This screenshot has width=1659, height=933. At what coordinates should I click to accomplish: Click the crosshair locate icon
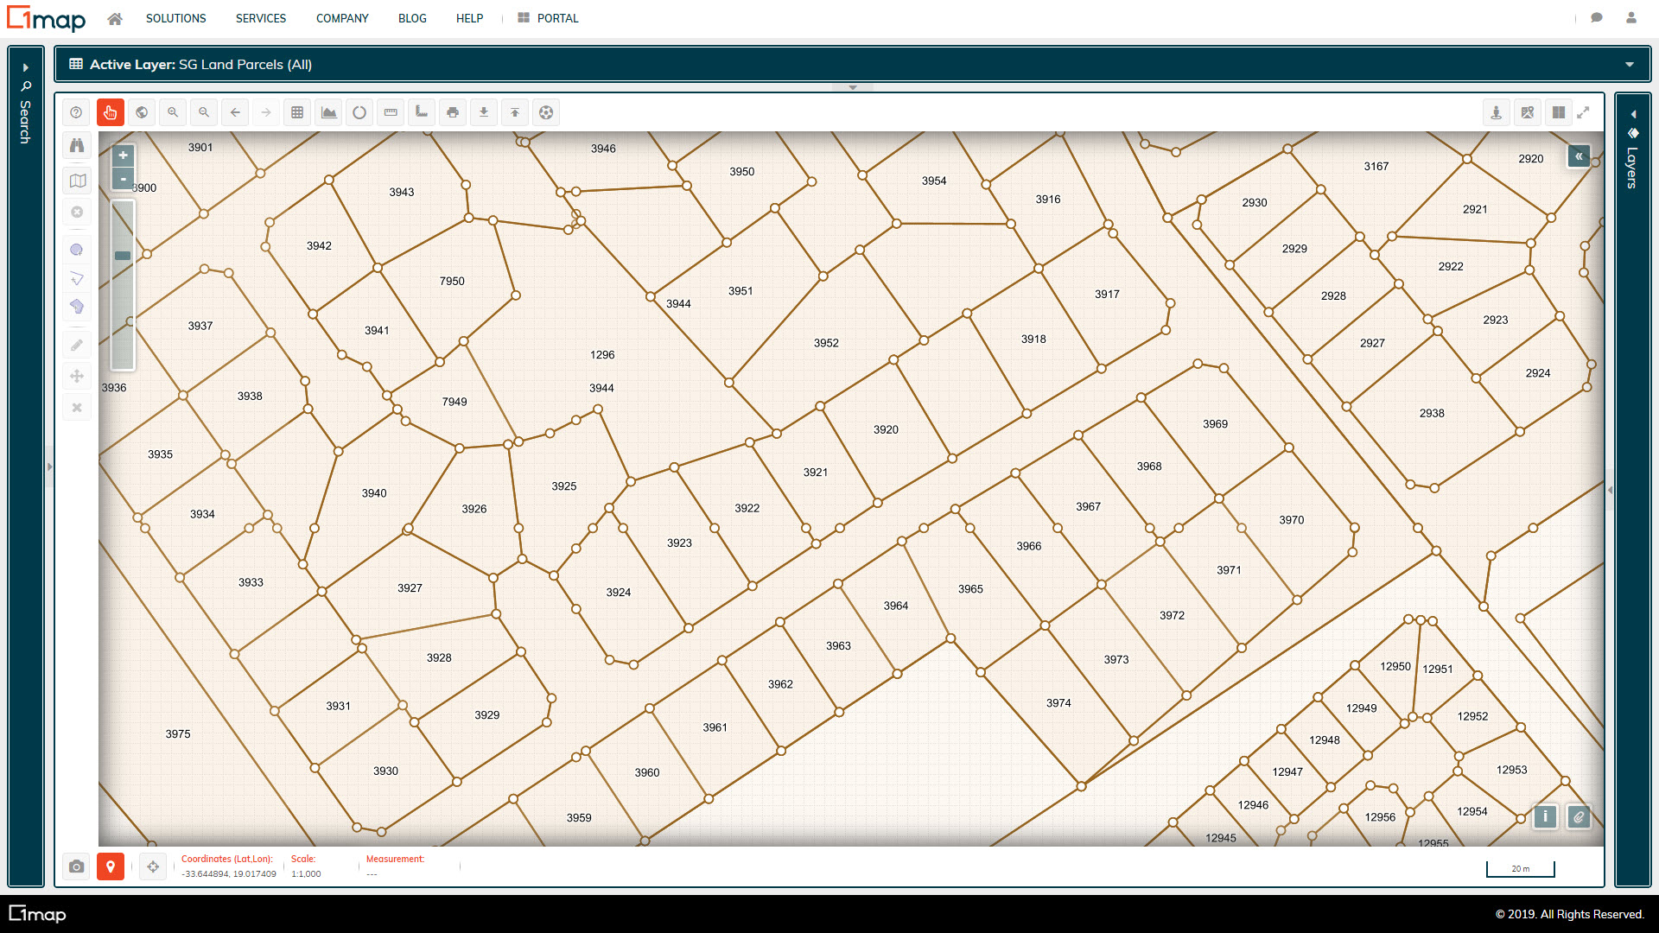pos(153,866)
